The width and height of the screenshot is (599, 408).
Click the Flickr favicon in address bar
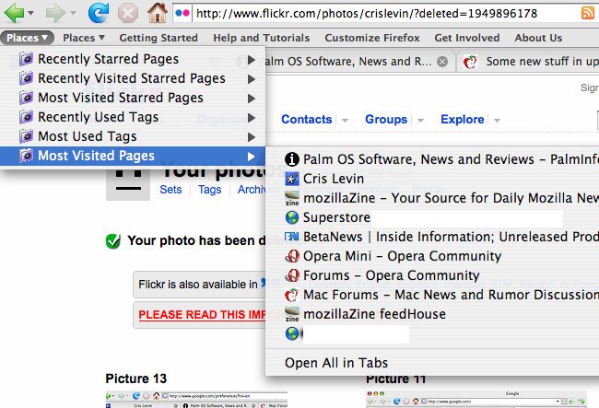point(182,14)
